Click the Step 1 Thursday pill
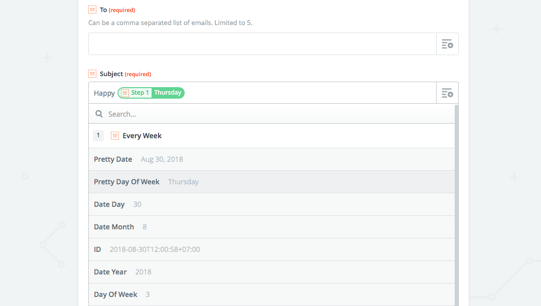Image resolution: width=541 pixels, height=306 pixels. pos(151,93)
